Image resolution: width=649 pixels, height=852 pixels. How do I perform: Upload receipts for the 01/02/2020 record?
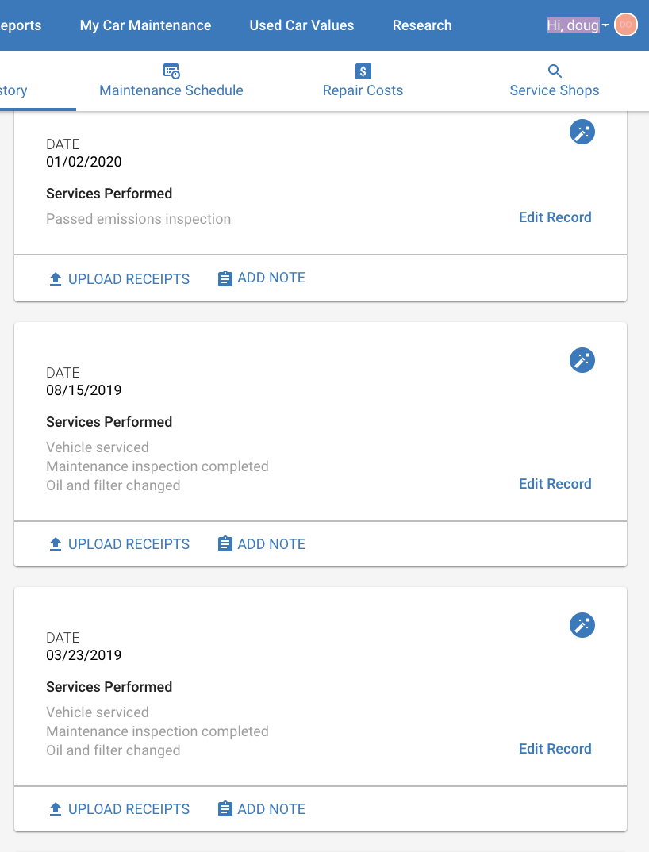(x=119, y=279)
